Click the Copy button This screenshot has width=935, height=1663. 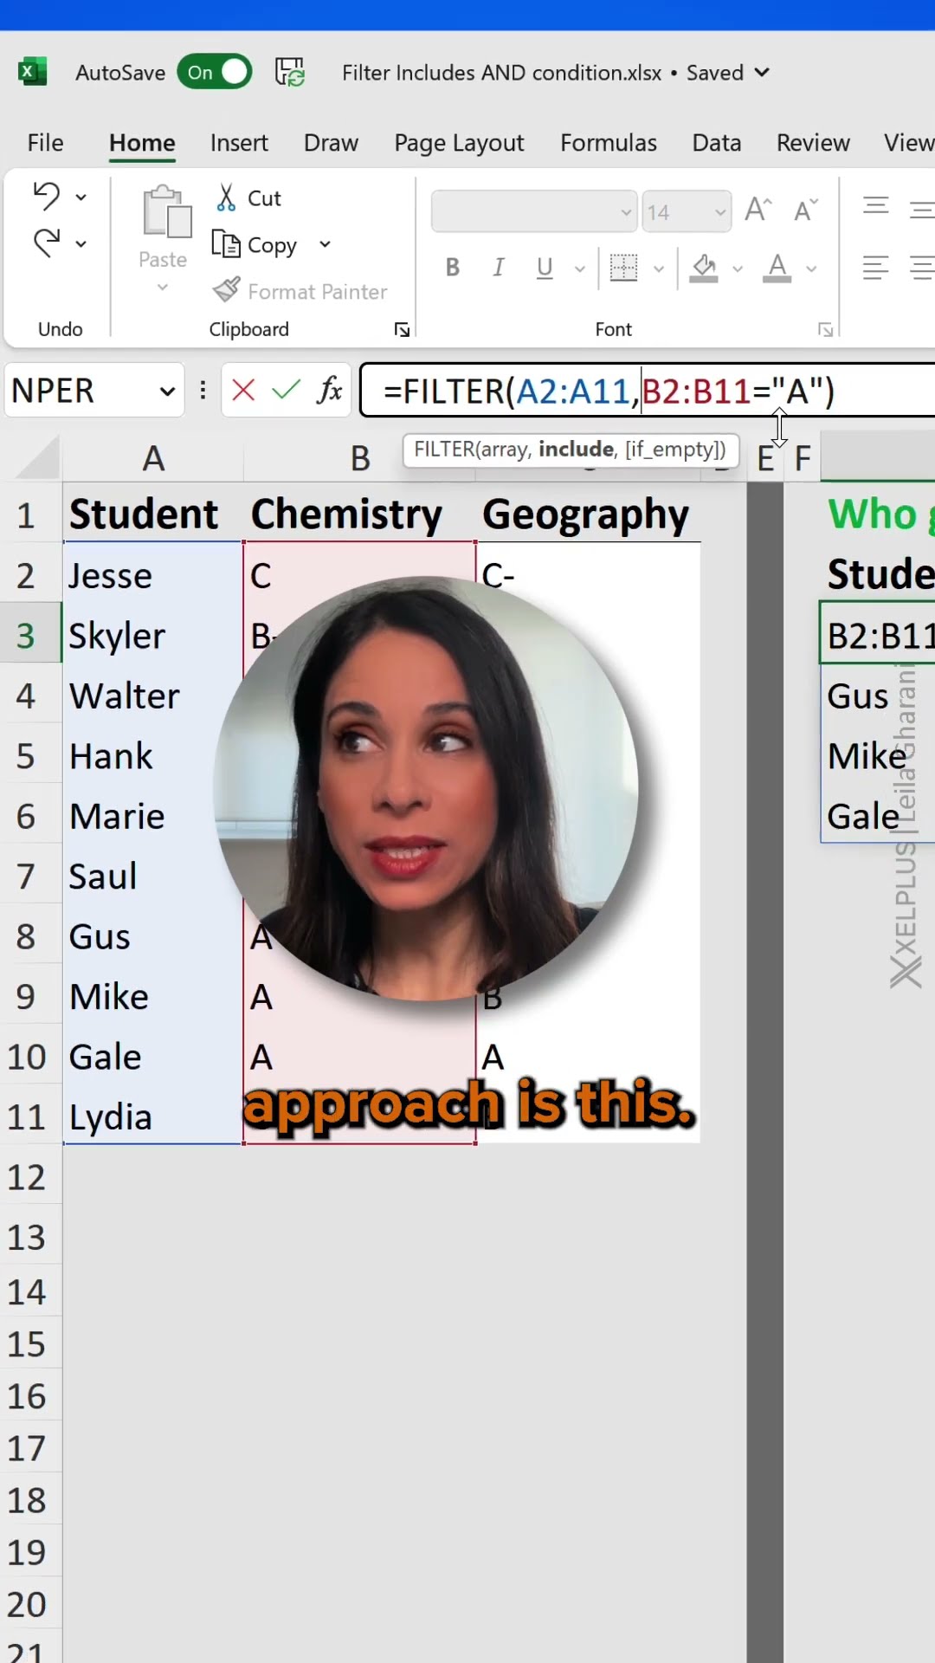coord(255,245)
